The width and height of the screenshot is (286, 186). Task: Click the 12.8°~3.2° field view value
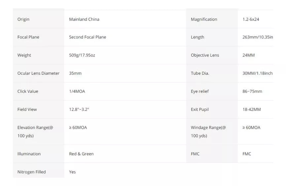click(79, 110)
